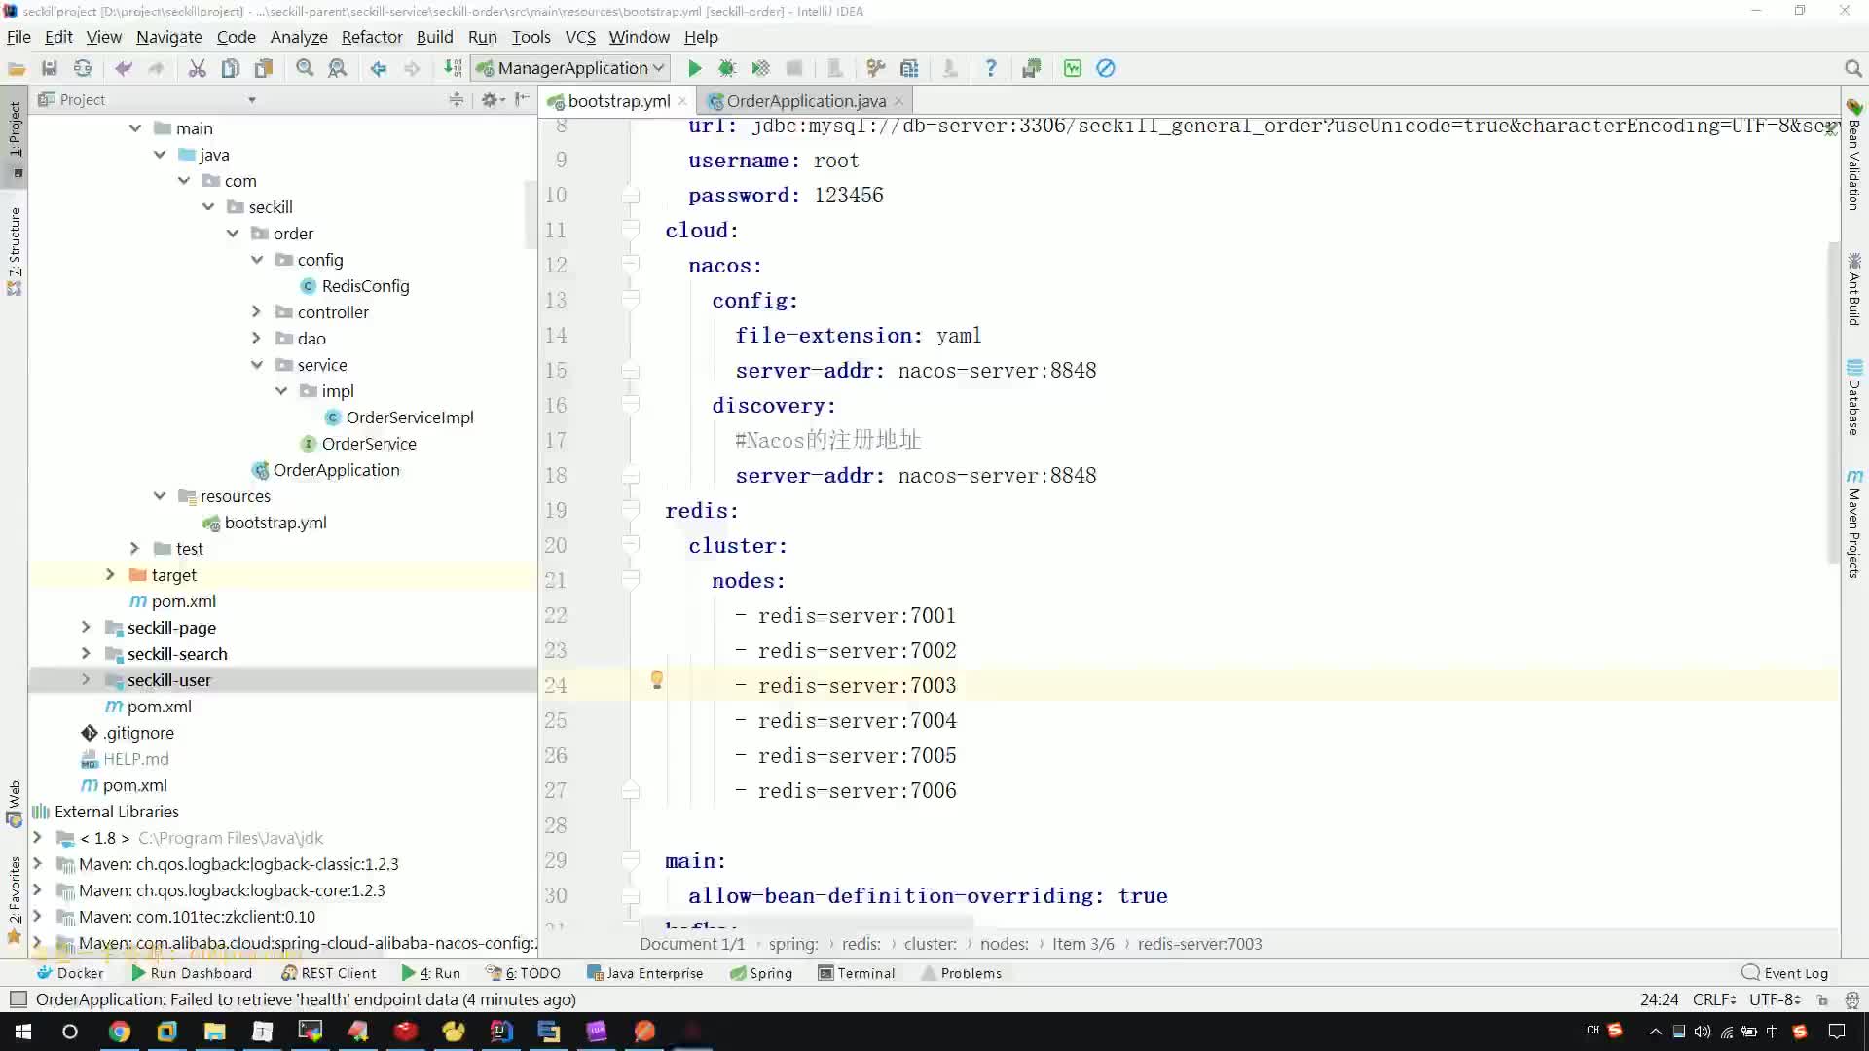
Task: Open the Event Log
Action: pyautogui.click(x=1785, y=973)
